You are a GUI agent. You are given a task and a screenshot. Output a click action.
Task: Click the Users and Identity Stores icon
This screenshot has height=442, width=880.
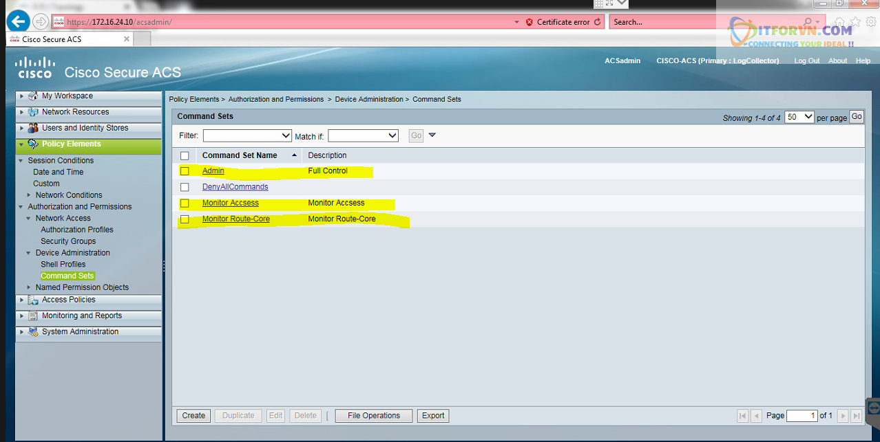pos(33,128)
